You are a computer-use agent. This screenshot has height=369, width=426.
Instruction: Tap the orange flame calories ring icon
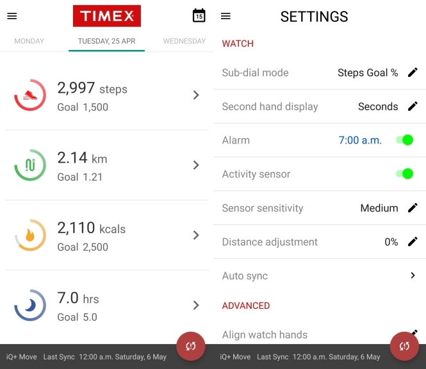tap(30, 235)
